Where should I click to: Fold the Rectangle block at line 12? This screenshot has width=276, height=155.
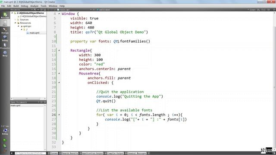pos(59,50)
